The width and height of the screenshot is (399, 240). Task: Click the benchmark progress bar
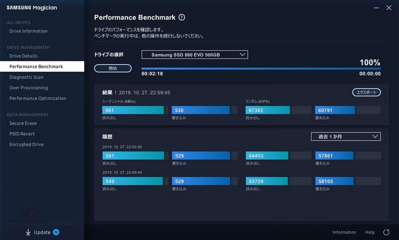tap(261, 68)
